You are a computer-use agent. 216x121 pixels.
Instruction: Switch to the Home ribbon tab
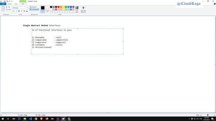pos(9,4)
